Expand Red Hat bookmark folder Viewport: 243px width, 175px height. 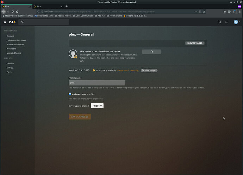tap(100, 16)
